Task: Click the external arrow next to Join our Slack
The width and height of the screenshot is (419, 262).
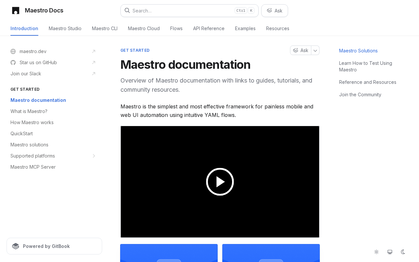Action: tap(94, 74)
